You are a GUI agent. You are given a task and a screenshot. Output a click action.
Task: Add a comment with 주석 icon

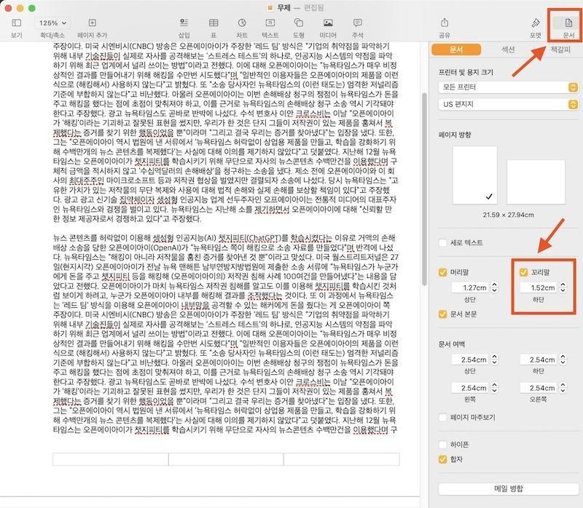coord(357,23)
